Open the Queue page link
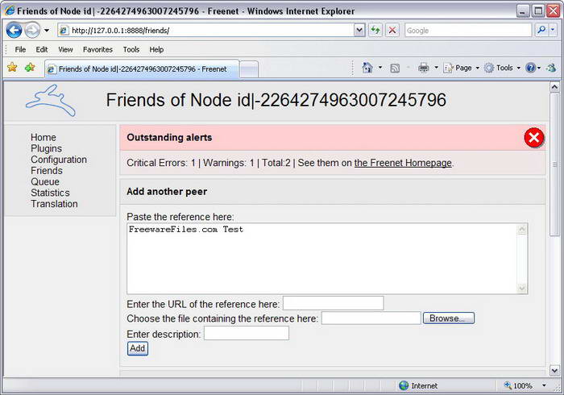The width and height of the screenshot is (564, 395). pyautogui.click(x=45, y=181)
